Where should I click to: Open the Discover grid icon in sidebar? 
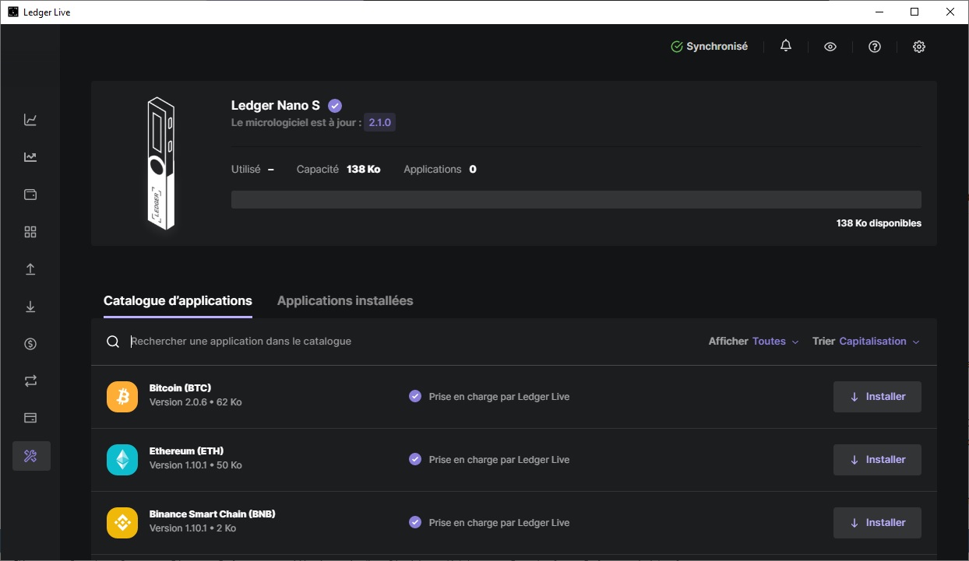(x=30, y=232)
